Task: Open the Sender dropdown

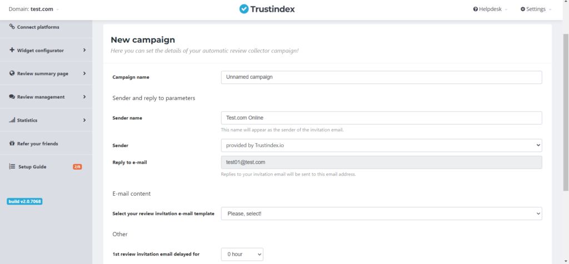Action: coord(381,145)
